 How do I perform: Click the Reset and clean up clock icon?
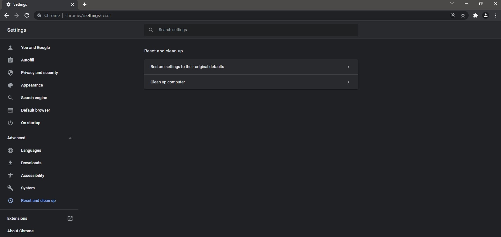[10, 201]
